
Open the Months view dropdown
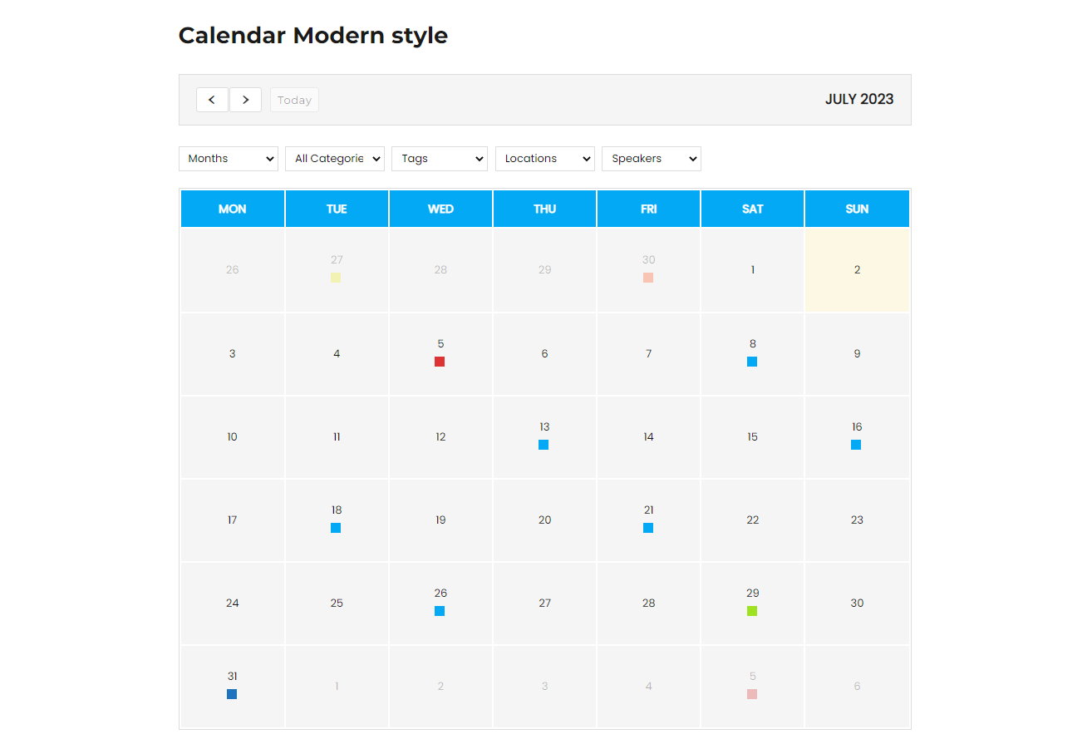tap(229, 159)
